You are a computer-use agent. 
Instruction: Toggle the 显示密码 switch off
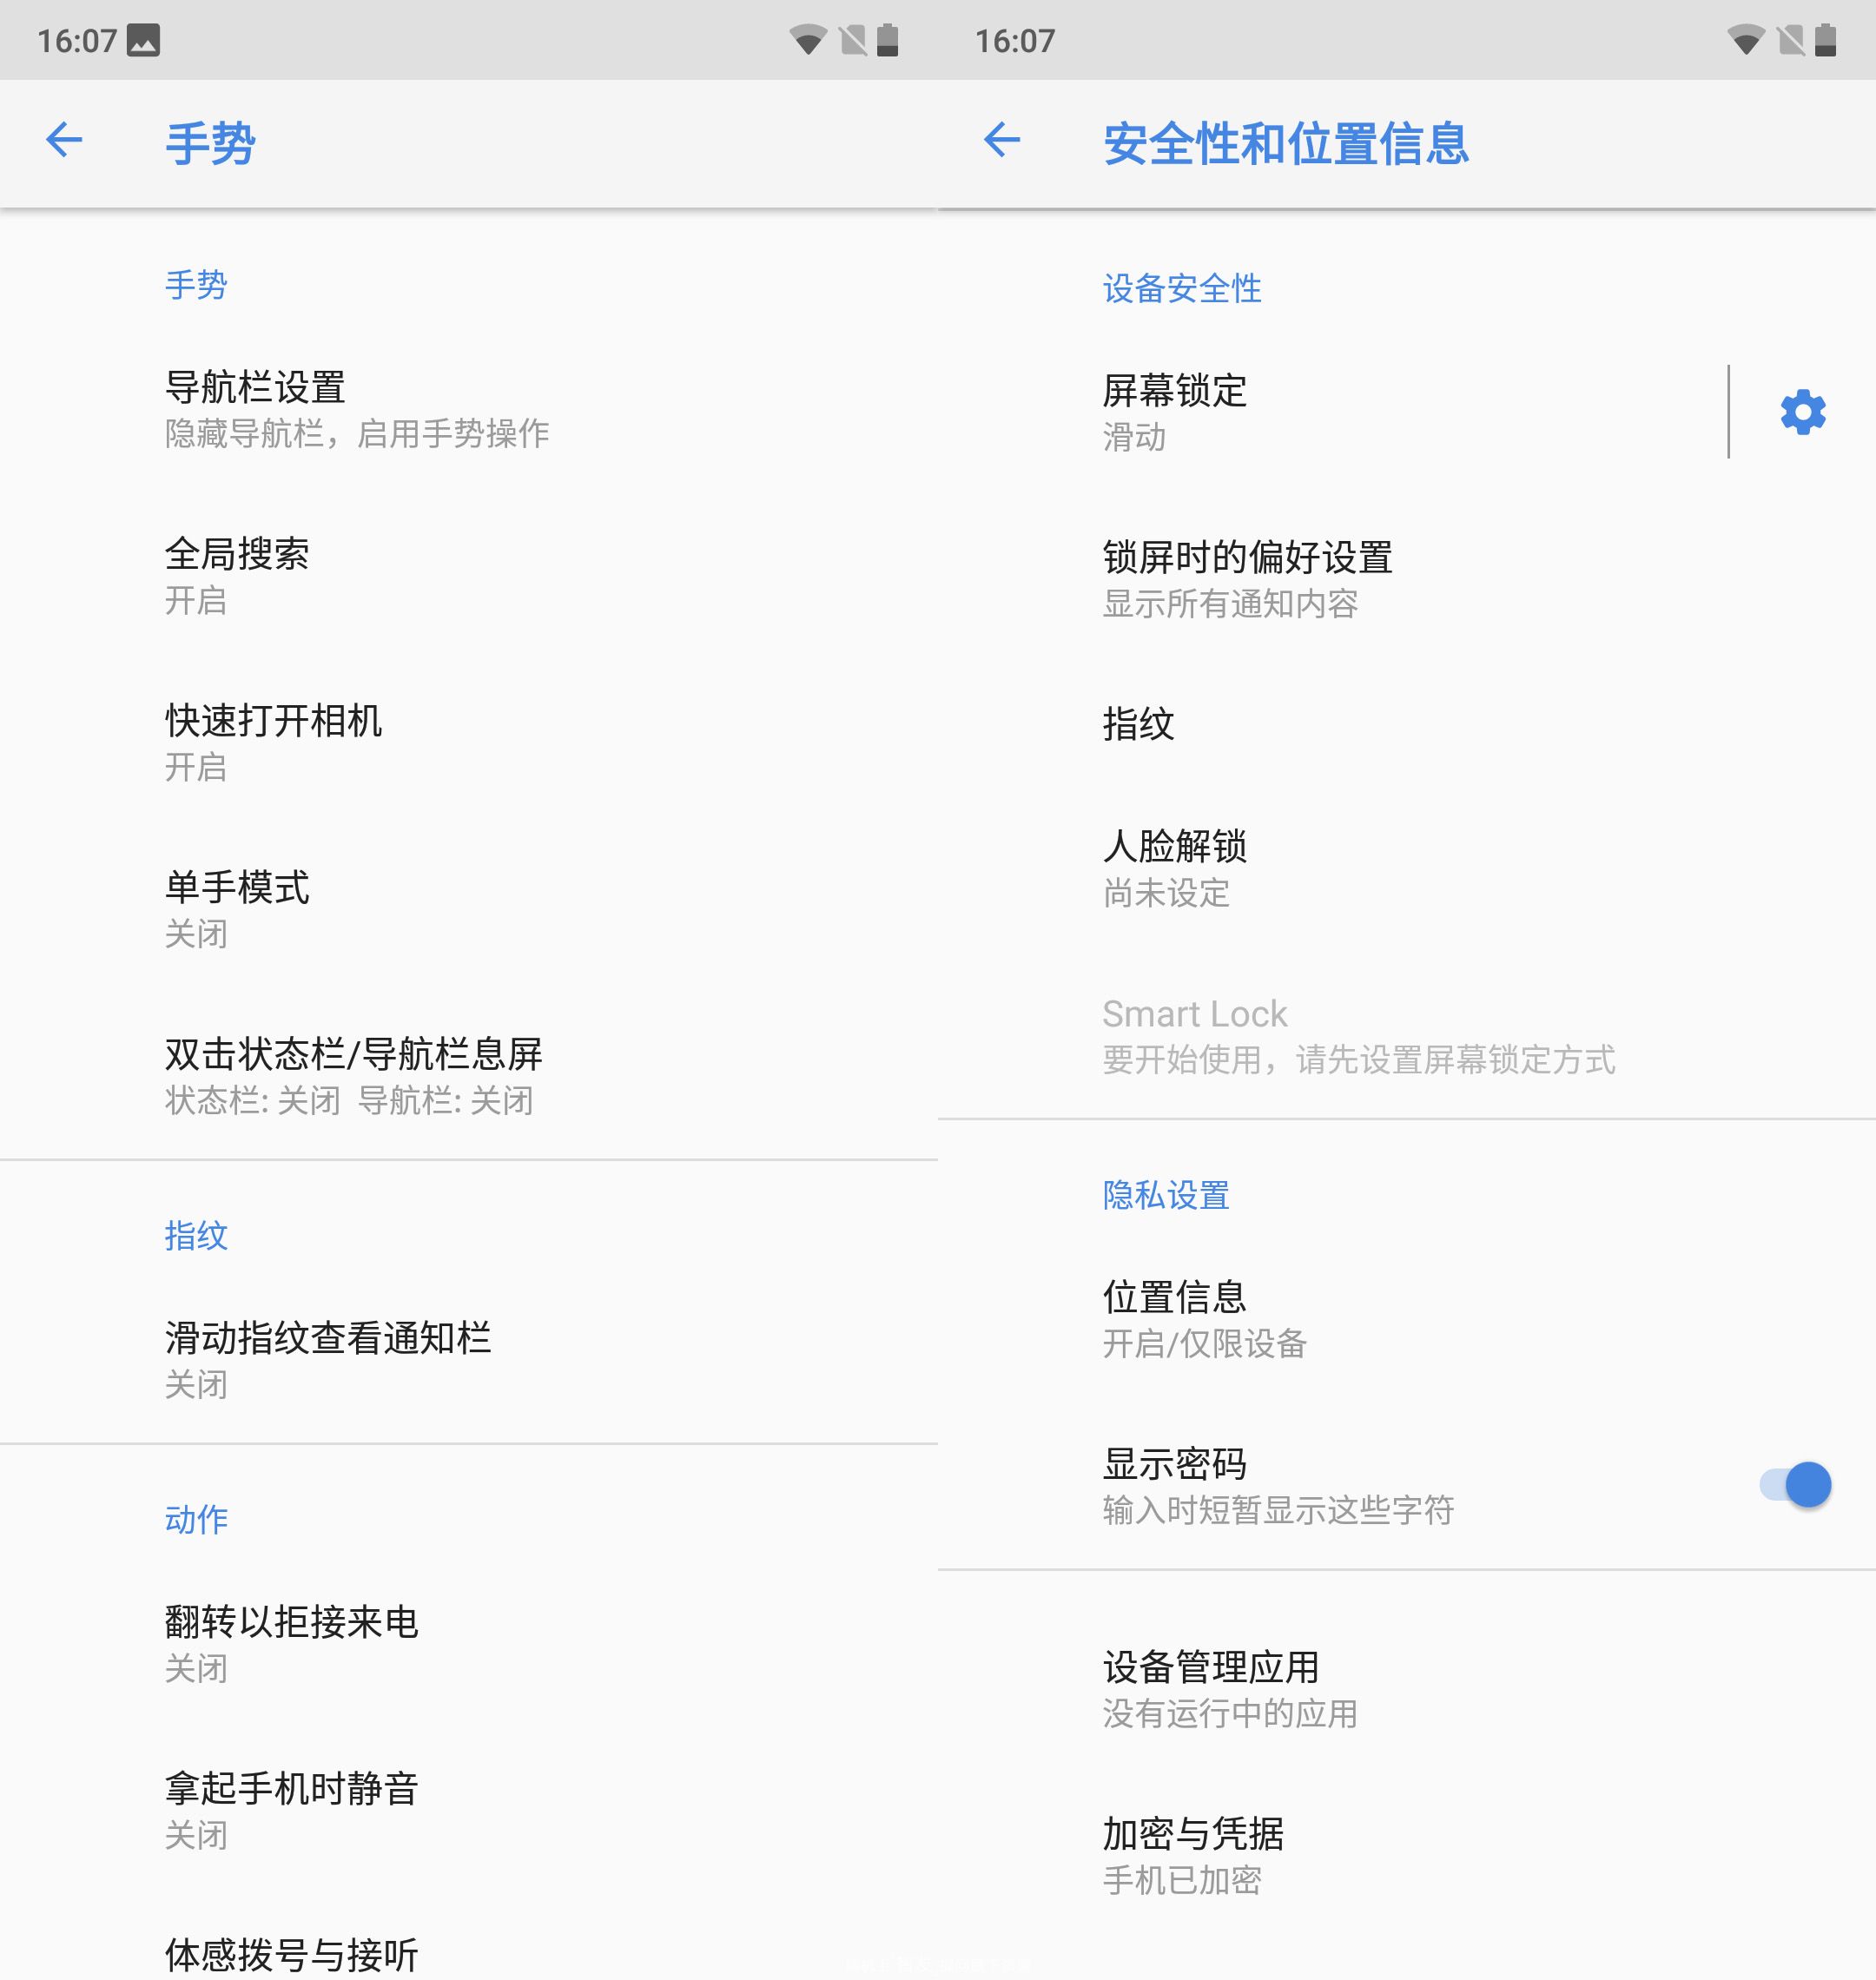pos(1796,1485)
